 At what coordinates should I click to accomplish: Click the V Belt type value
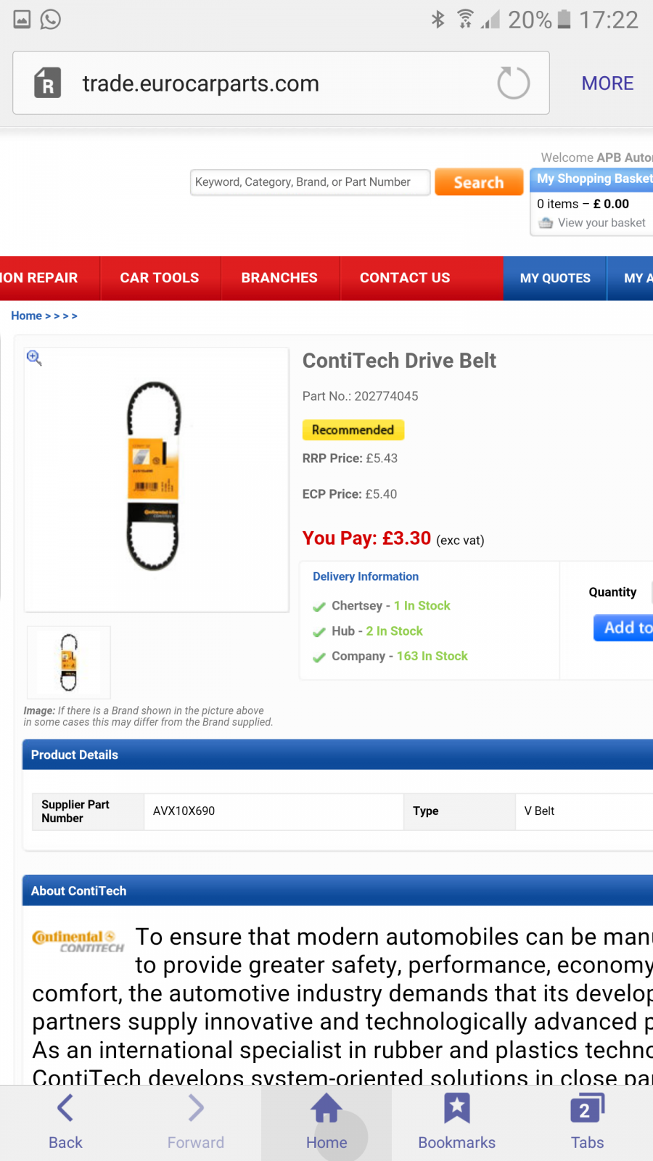539,811
